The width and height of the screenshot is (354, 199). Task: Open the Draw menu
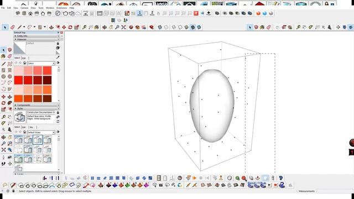(x=33, y=8)
